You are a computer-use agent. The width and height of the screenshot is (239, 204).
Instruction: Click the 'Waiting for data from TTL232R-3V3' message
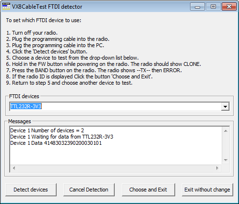click(61, 137)
